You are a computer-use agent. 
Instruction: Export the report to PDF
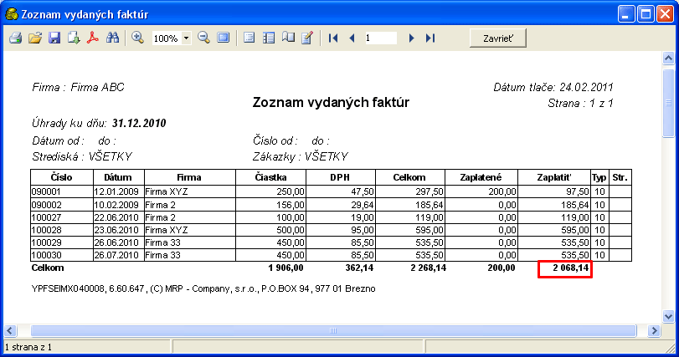point(93,38)
